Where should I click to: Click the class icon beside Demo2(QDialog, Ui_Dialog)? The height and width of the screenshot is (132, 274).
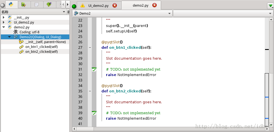click(x=16, y=37)
